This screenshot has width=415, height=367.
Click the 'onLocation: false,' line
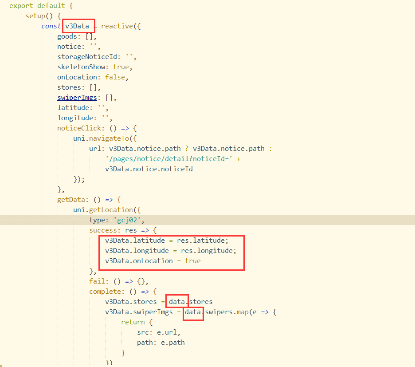(x=93, y=77)
